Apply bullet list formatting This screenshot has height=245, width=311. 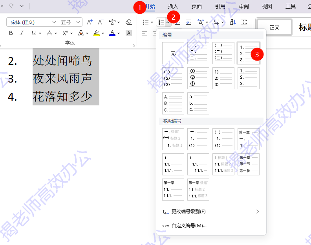pos(146,22)
